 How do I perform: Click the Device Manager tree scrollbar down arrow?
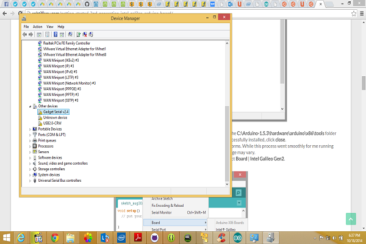[227, 184]
